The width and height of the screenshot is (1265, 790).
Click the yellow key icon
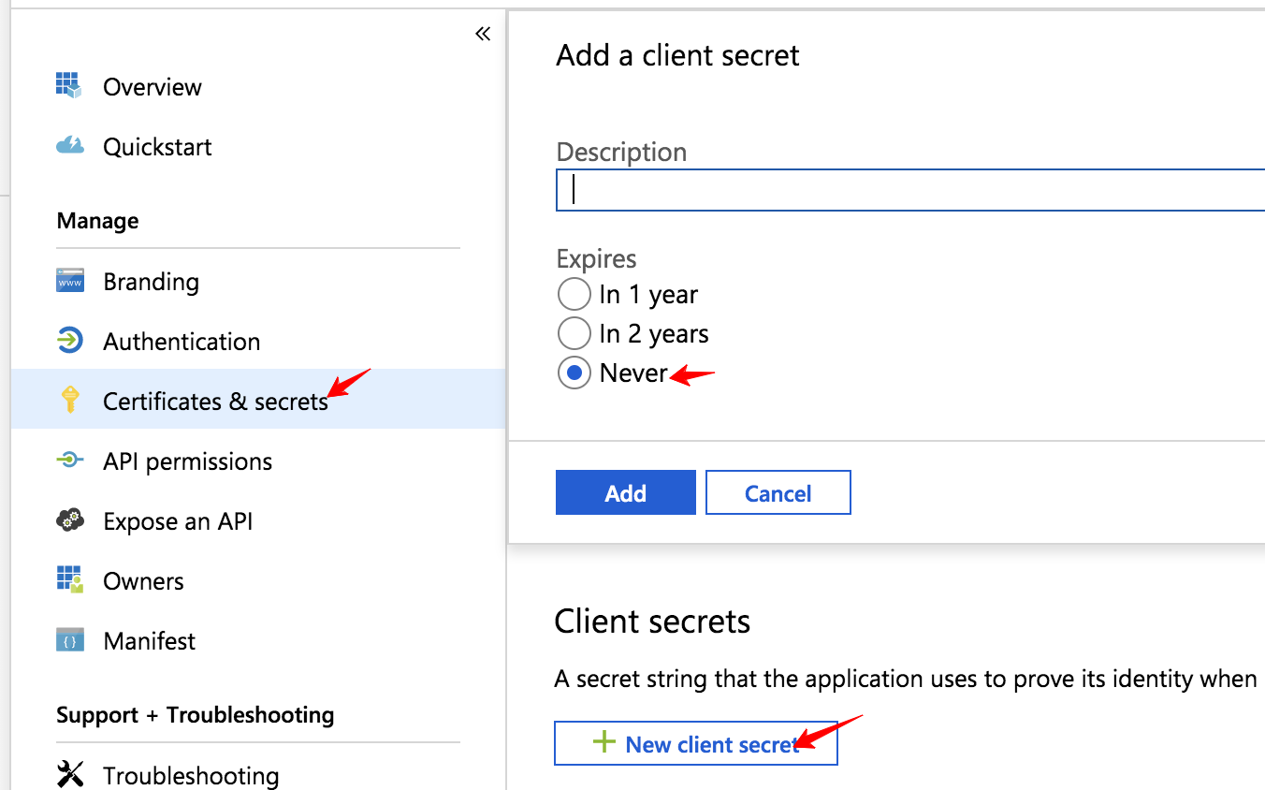point(69,401)
